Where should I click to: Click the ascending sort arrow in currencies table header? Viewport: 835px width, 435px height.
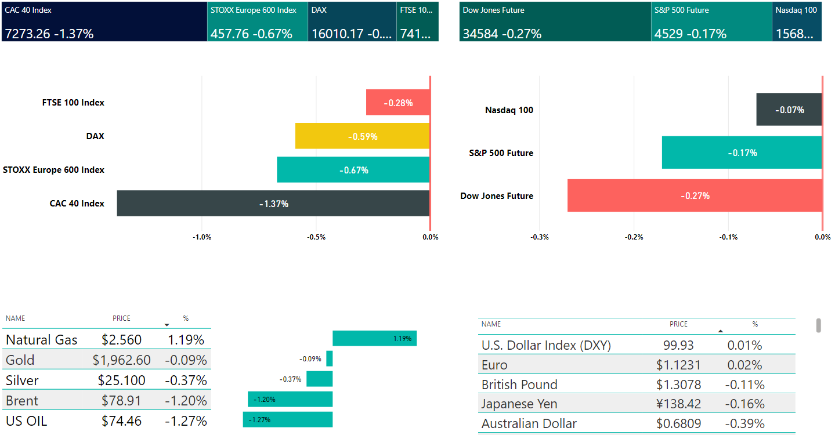point(720,331)
